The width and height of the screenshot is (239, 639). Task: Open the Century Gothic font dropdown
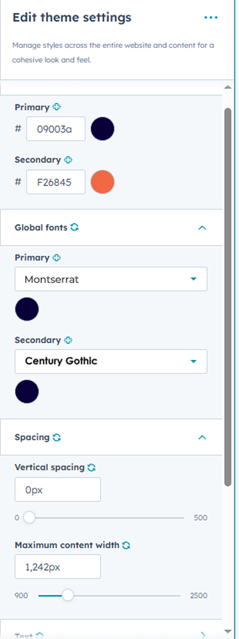[x=111, y=362]
